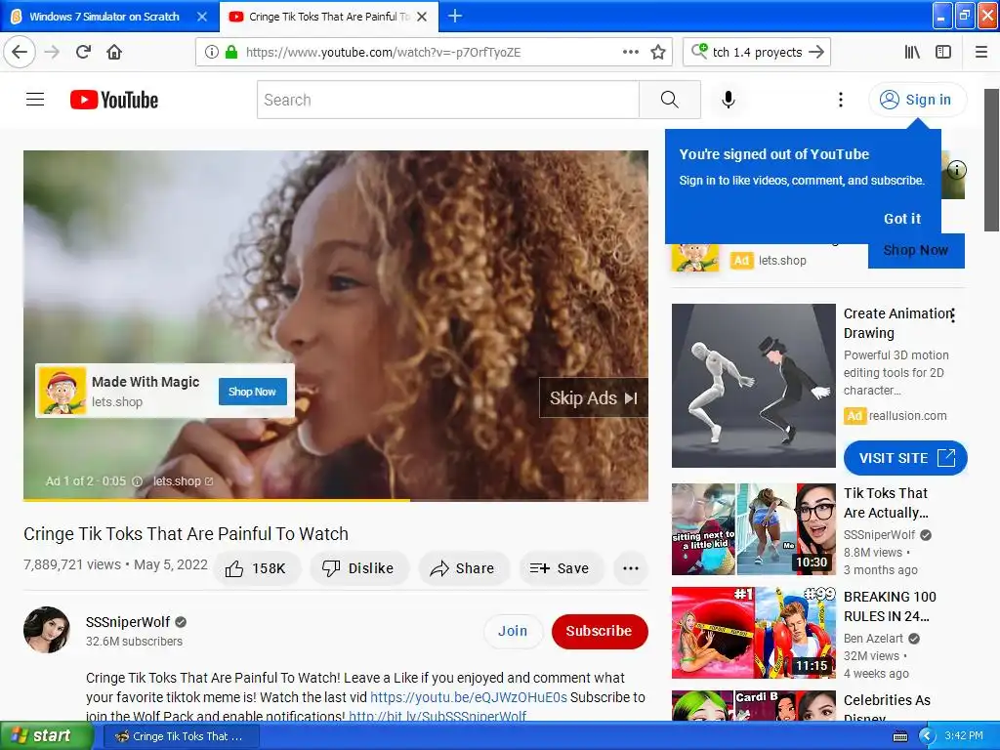Click the on-screen keyboard tray icon
1000x750 pixels.
(x=899, y=736)
